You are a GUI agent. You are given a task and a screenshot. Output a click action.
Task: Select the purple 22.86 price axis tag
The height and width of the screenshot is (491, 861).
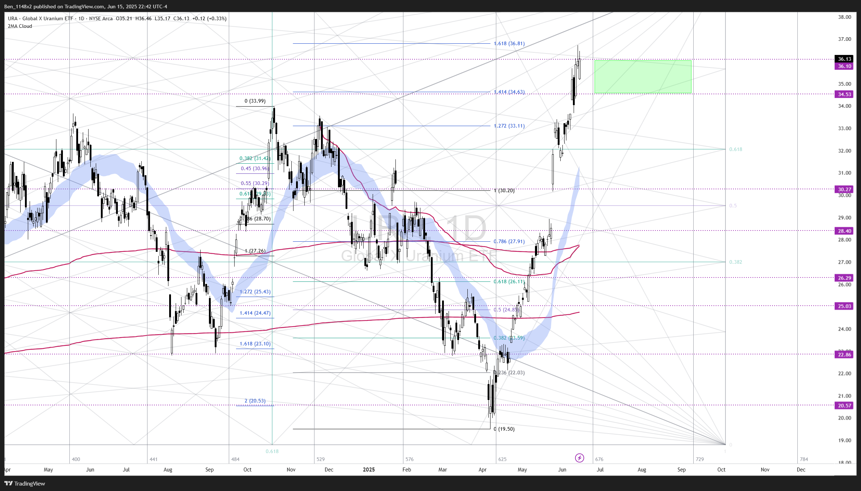click(844, 355)
